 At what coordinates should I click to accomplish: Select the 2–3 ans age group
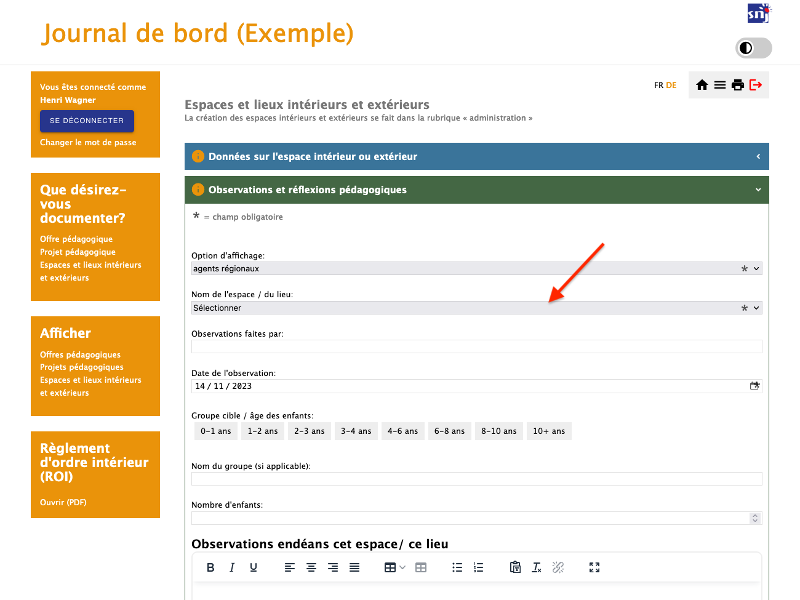pos(310,431)
